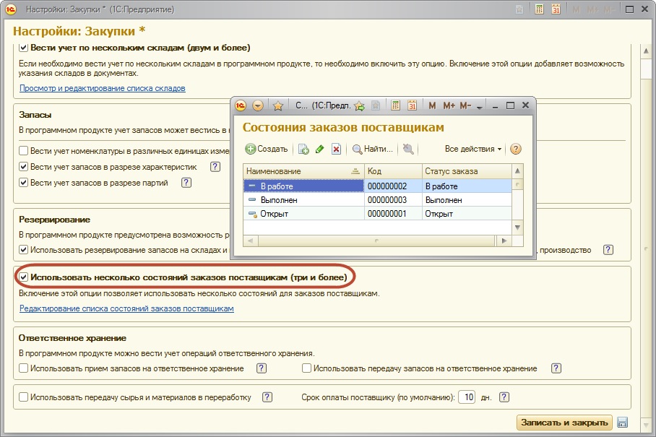Sort by the Наименование column header
The width and height of the screenshot is (656, 437).
pos(303,171)
